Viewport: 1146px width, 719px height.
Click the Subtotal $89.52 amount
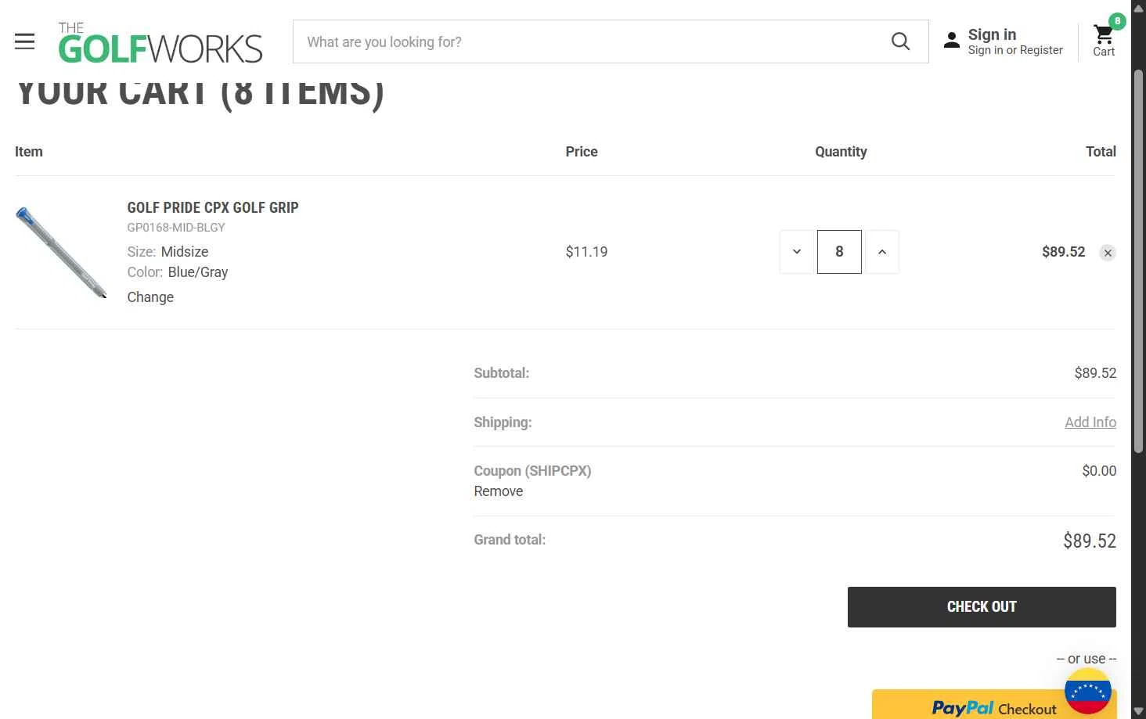tap(1095, 373)
